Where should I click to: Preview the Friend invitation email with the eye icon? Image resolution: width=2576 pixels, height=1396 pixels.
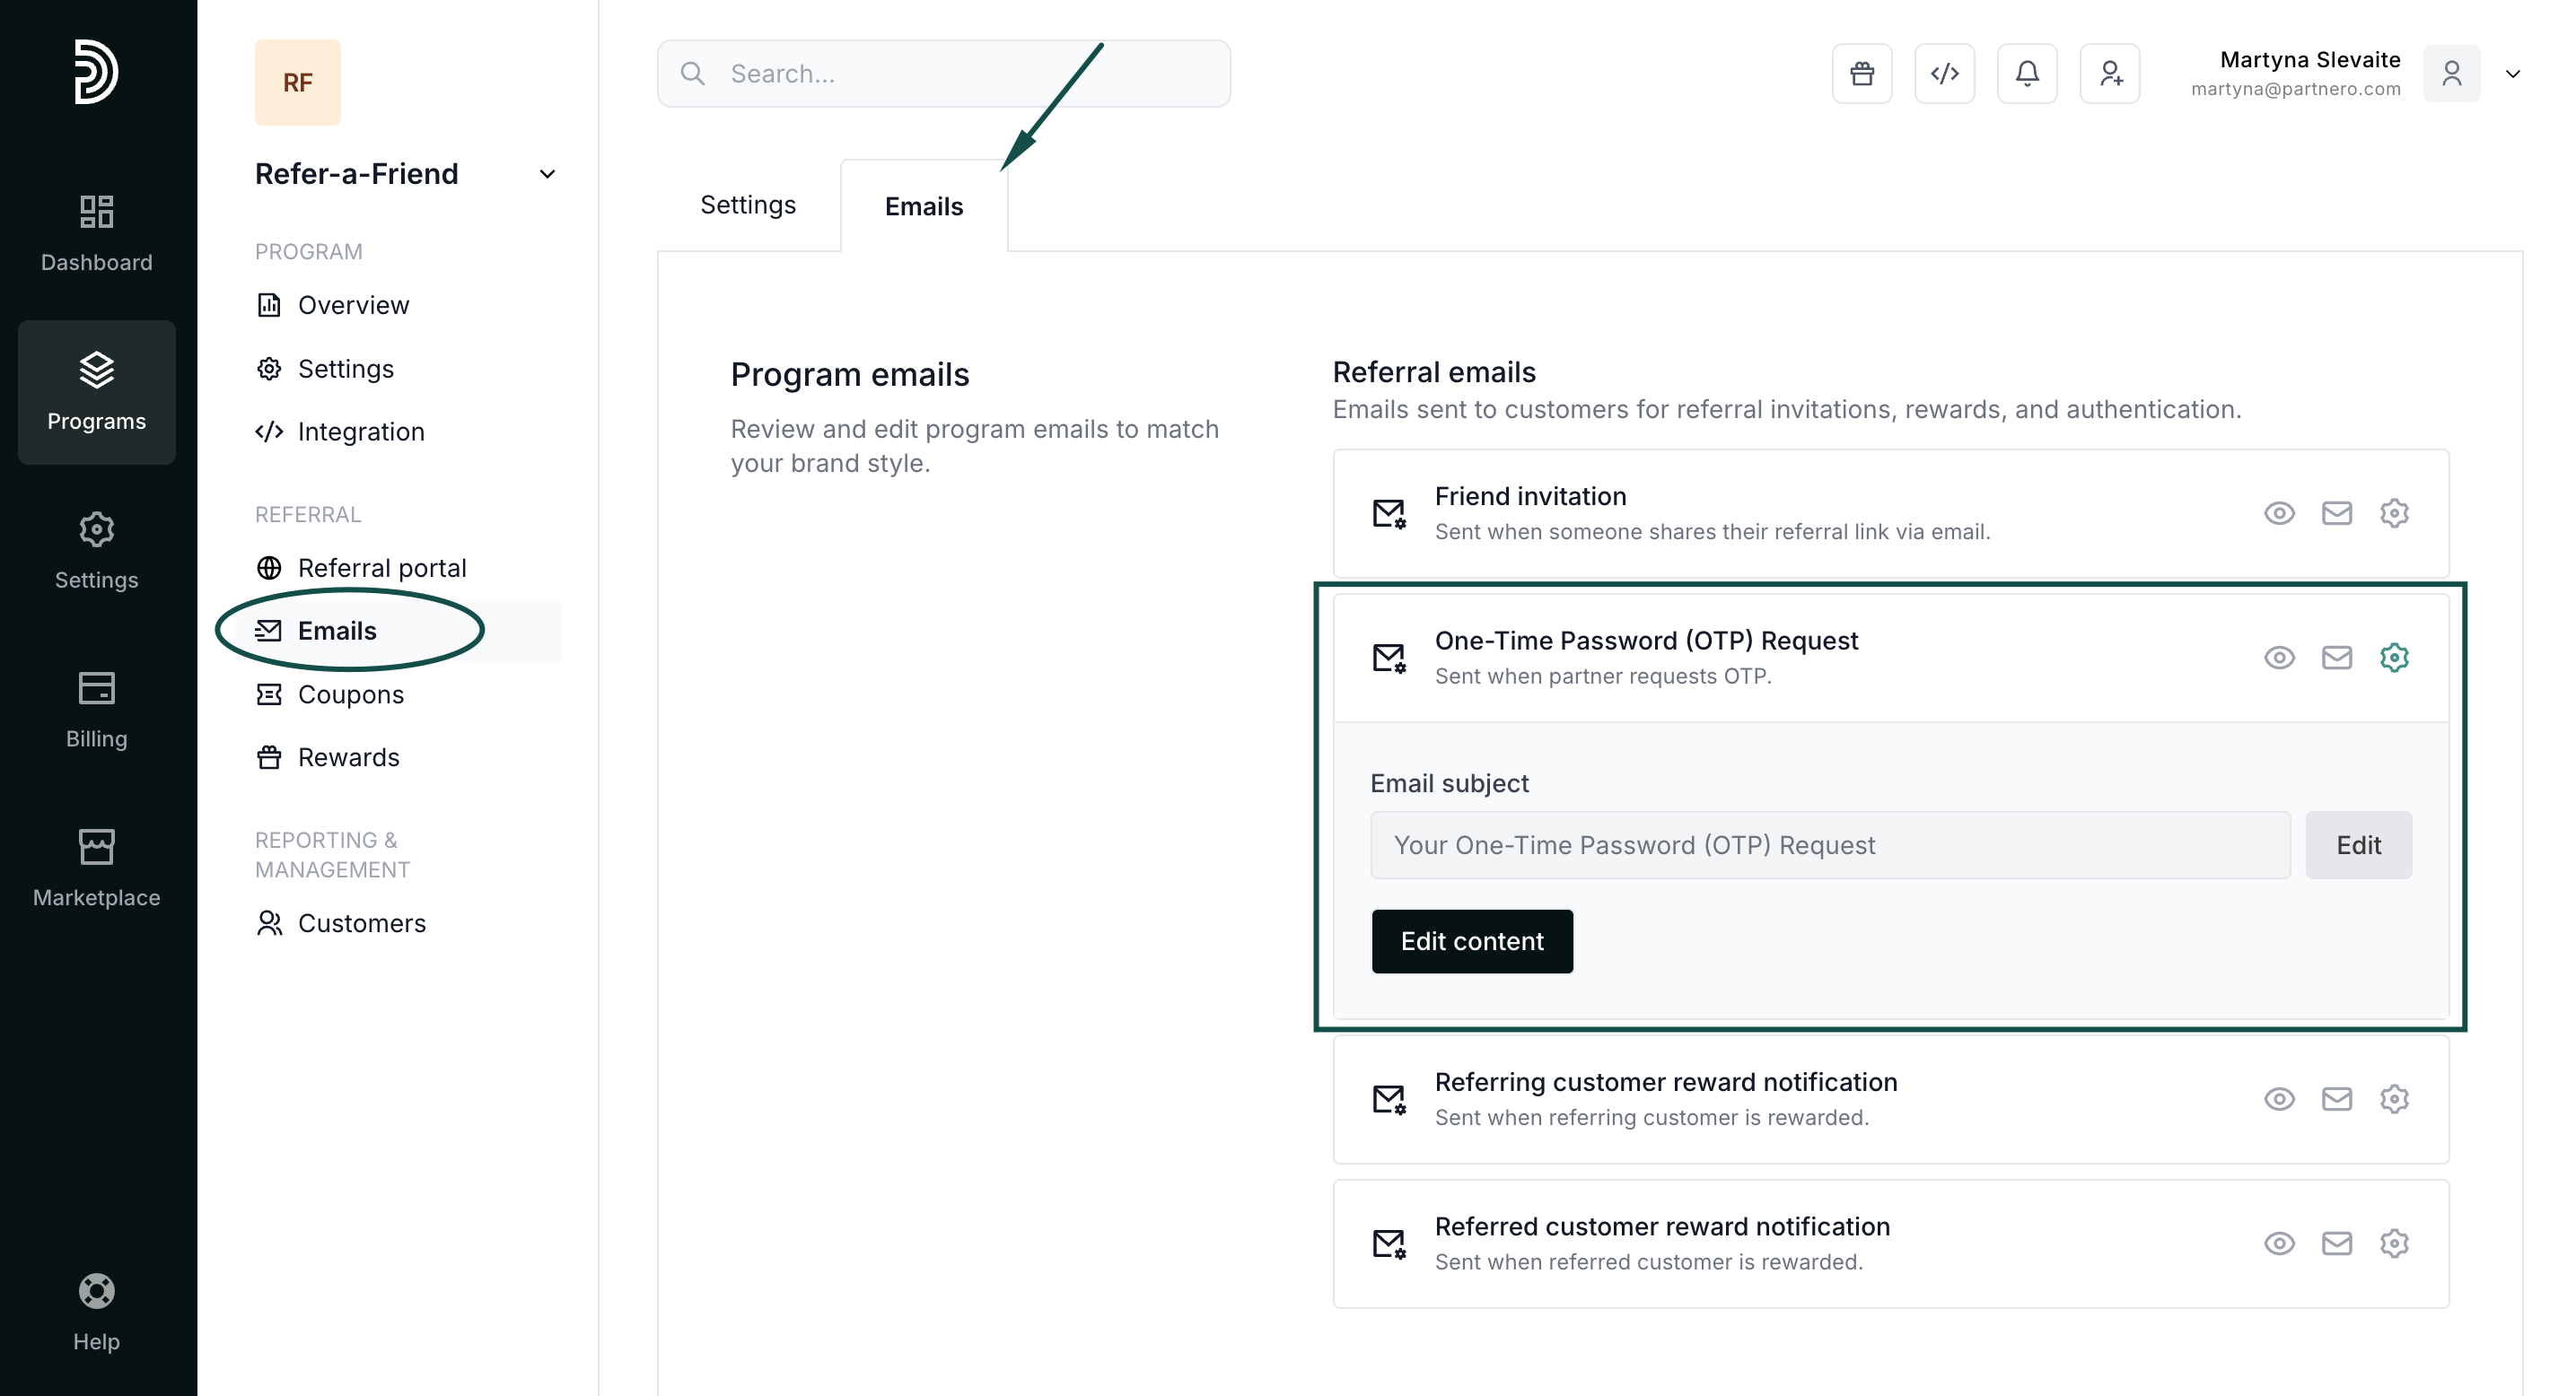tap(2278, 512)
